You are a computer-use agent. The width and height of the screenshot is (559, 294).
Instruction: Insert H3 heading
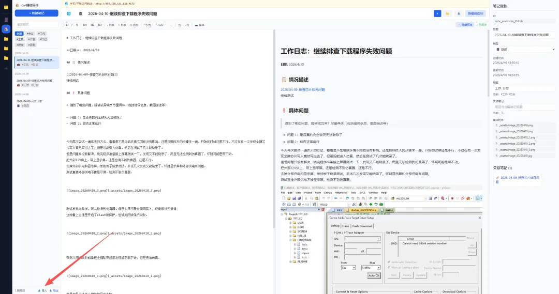tap(100, 25)
